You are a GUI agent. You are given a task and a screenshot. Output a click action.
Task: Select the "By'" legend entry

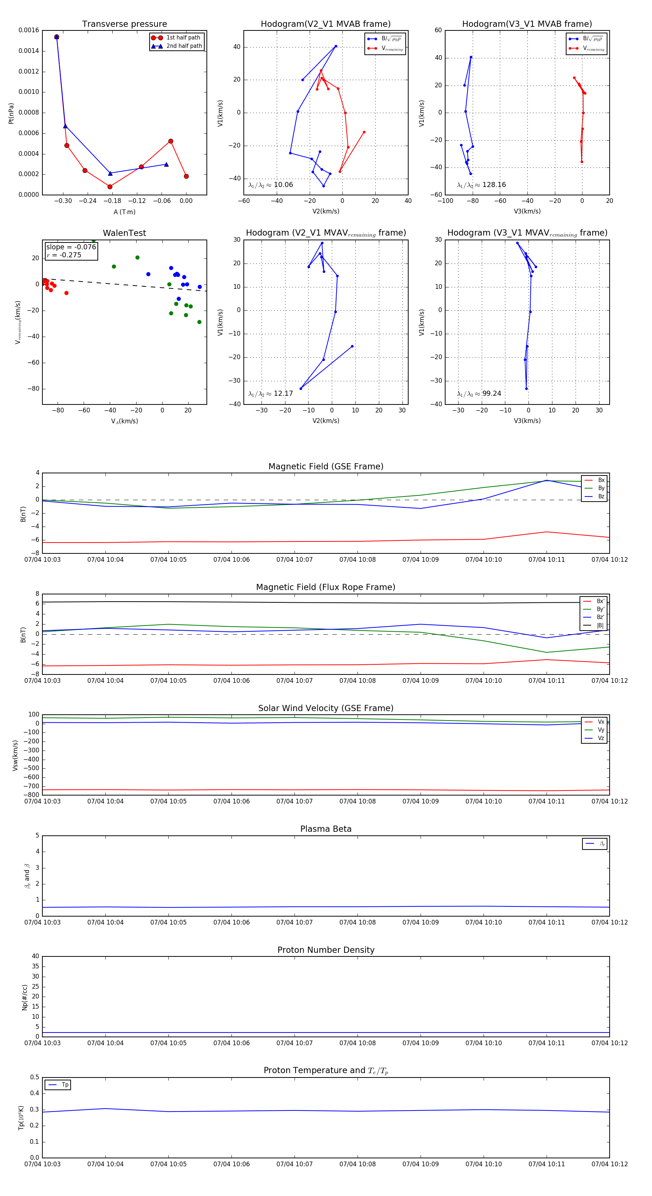pyautogui.click(x=594, y=609)
